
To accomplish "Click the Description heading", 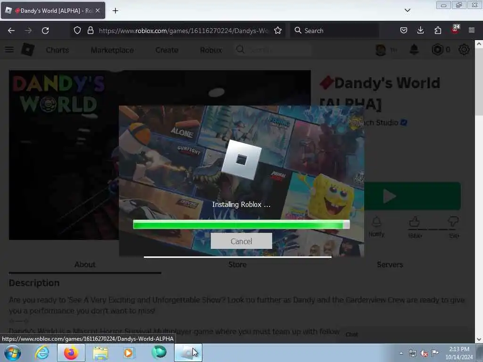I will click(34, 283).
